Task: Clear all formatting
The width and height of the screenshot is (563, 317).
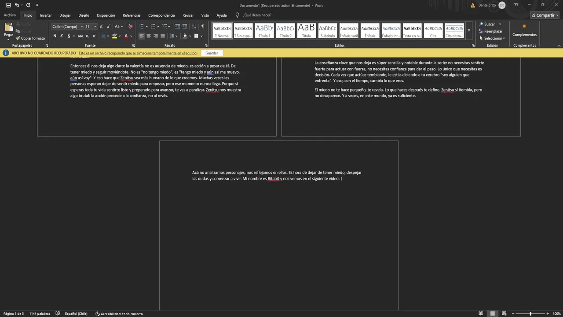Action: coord(130,26)
